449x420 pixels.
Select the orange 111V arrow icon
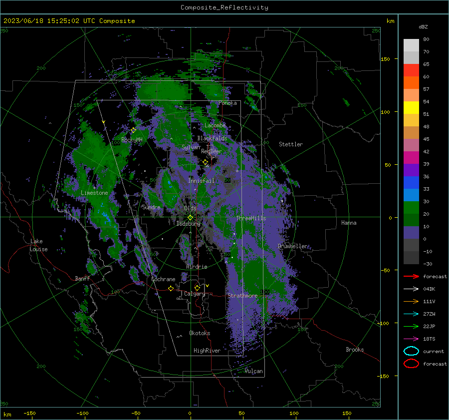pyautogui.click(x=411, y=301)
